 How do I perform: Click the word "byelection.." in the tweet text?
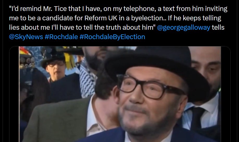pos(149,18)
